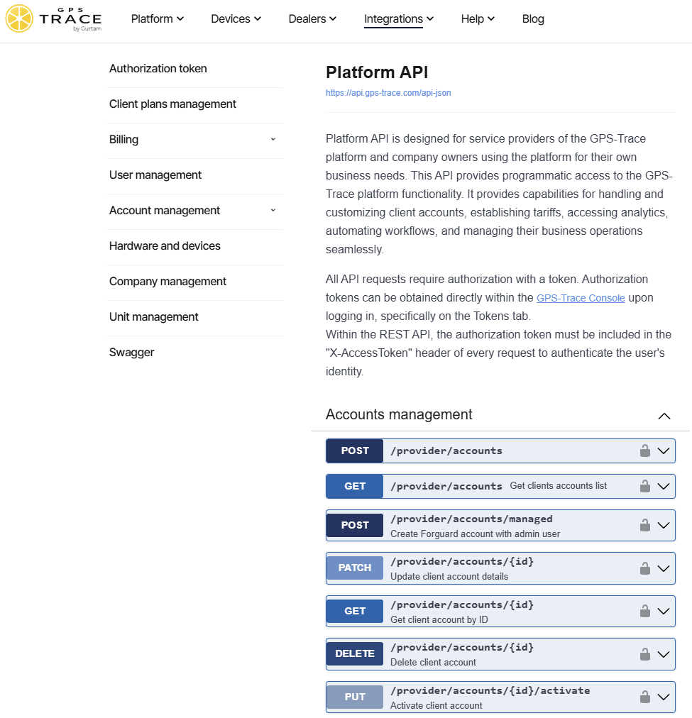Expand Update client account details chevron

[664, 568]
